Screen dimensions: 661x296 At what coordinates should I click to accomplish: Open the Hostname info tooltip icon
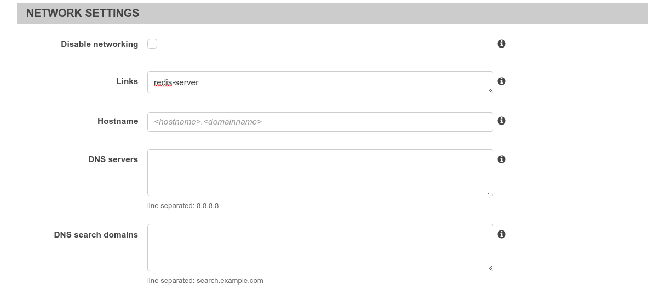(501, 121)
